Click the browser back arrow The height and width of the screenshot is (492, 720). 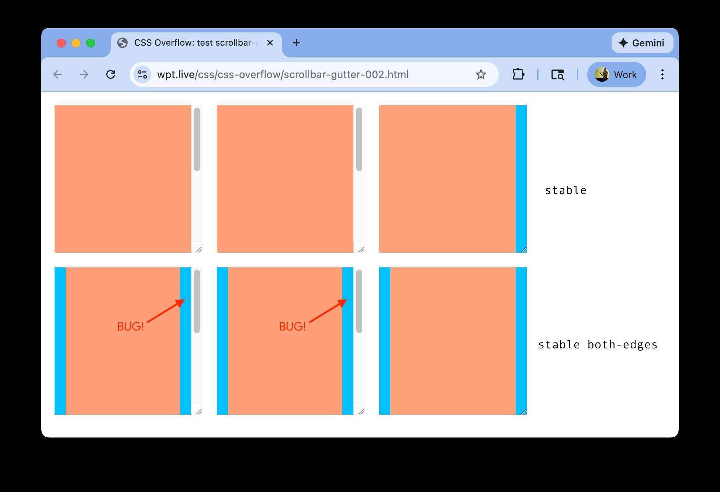[x=58, y=75]
